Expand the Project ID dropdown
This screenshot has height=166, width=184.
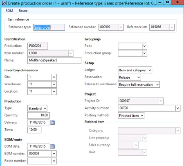click(161, 101)
